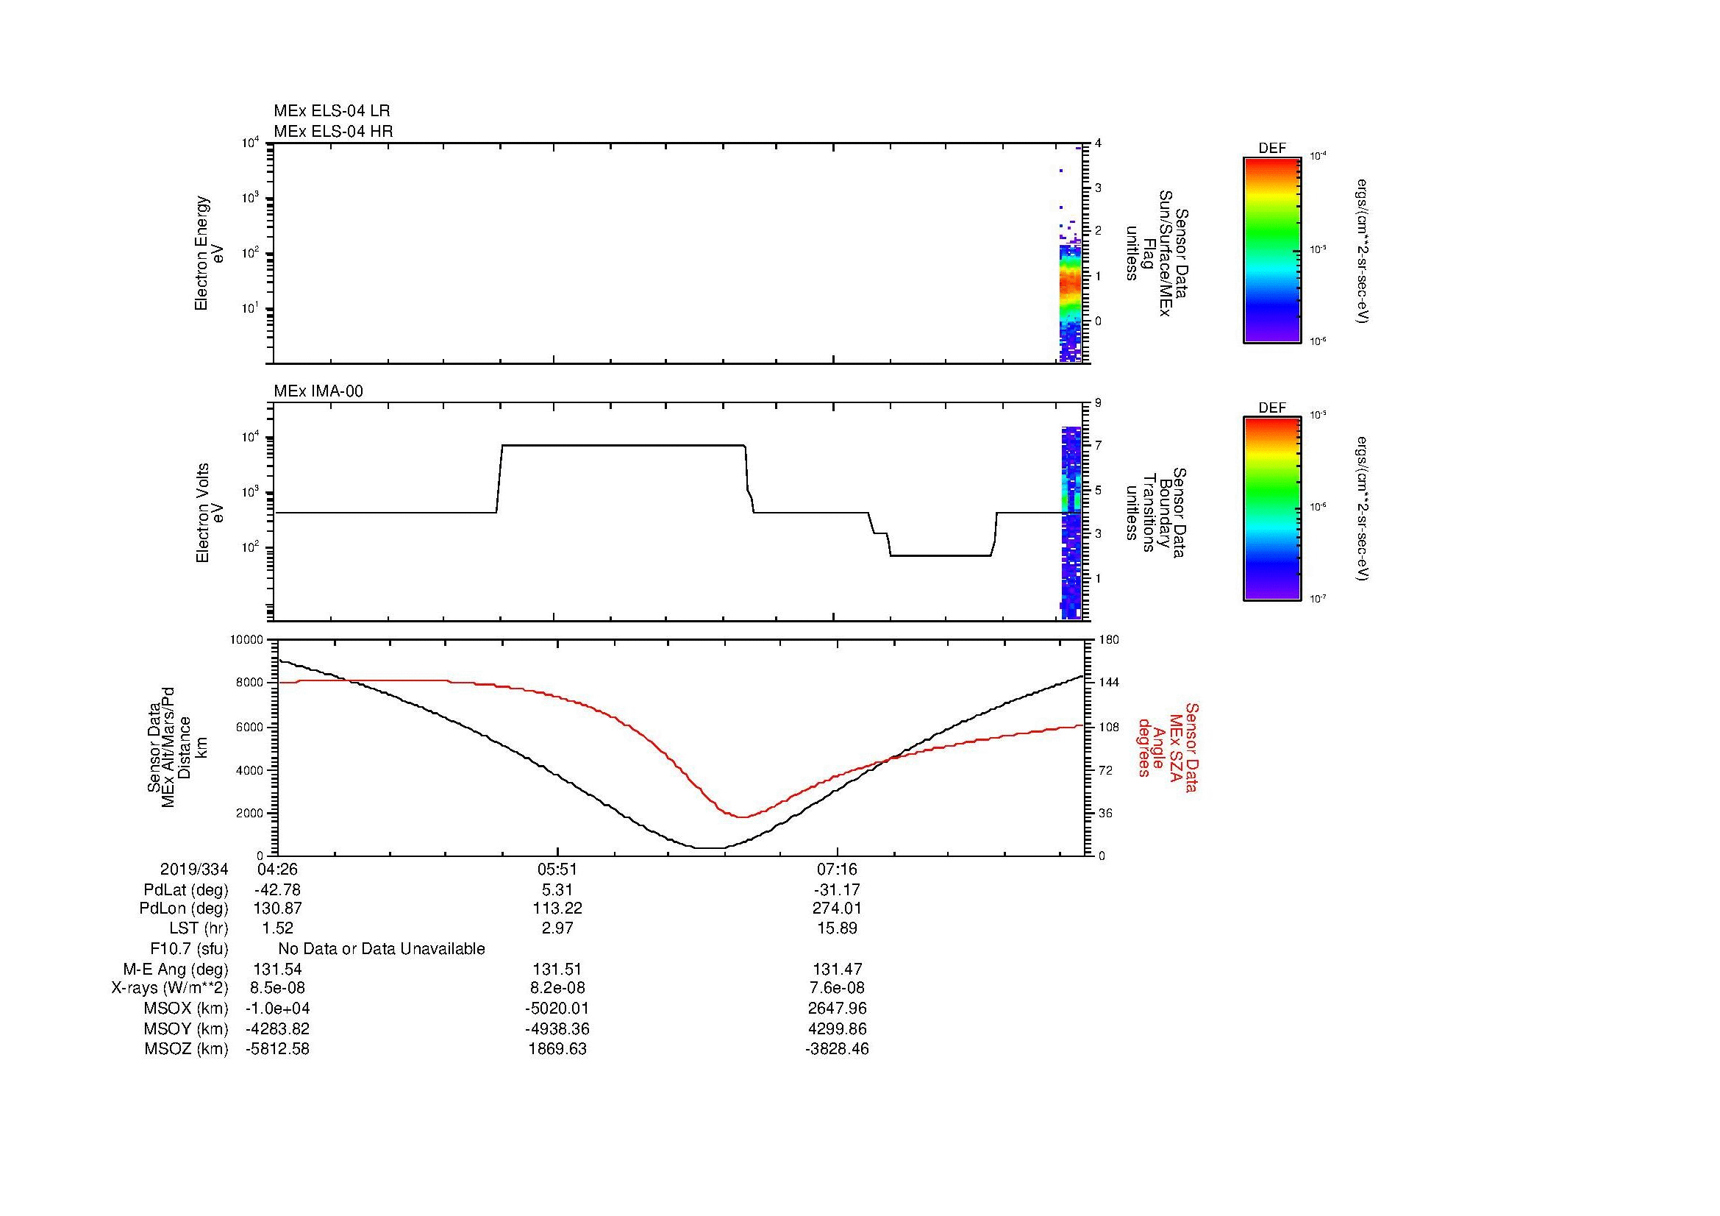Click the MSOX value '-5020.01'
The width and height of the screenshot is (1720, 1216).
tap(557, 1009)
